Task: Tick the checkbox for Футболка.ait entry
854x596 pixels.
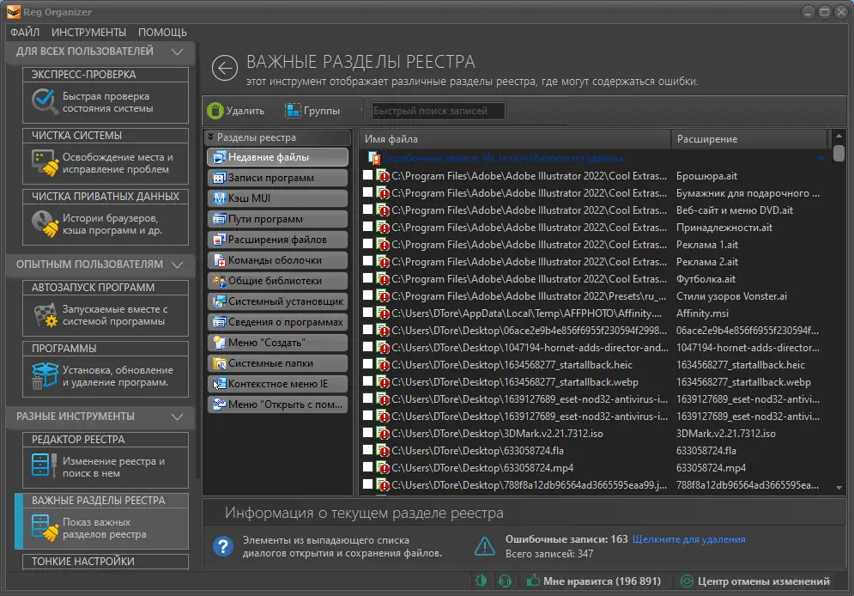Action: [368, 278]
